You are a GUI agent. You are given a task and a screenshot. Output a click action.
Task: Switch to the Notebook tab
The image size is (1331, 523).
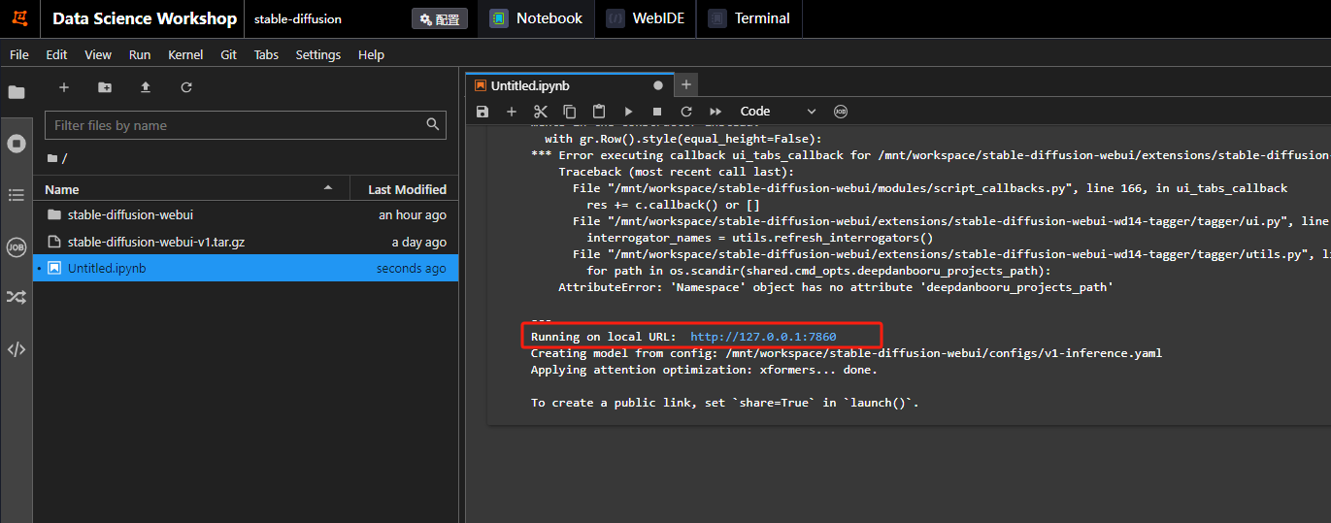tap(536, 18)
